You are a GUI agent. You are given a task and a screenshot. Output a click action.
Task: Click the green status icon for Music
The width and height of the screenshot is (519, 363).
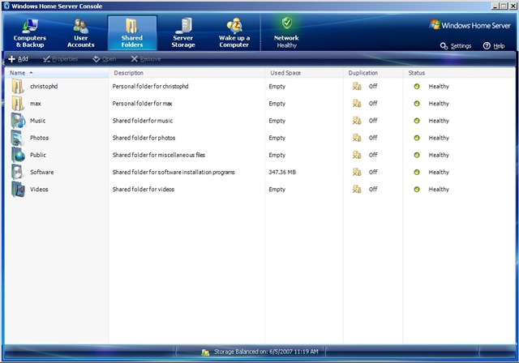(417, 121)
